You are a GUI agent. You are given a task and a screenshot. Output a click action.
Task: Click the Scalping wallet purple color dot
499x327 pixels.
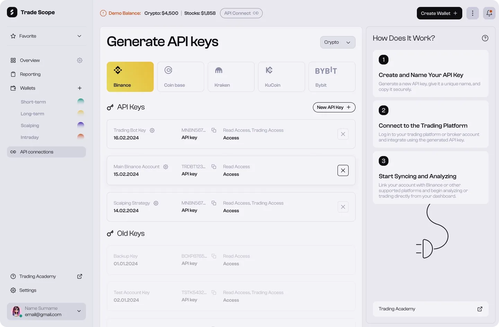[x=81, y=124]
